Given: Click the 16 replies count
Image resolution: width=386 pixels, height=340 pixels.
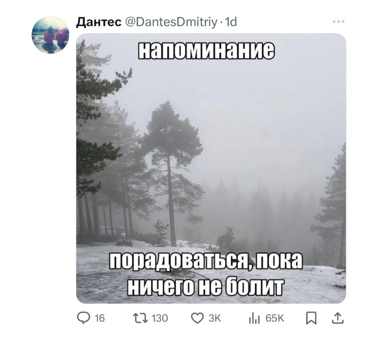Looking at the screenshot, I should pos(100,319).
